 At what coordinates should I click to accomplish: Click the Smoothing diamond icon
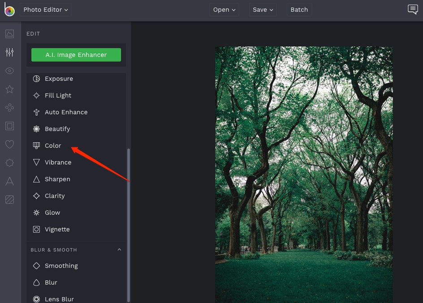click(x=36, y=266)
